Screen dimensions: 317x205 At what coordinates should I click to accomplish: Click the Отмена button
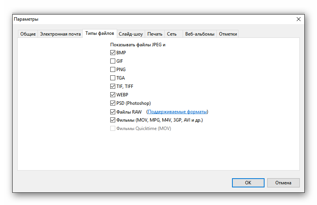click(x=283, y=183)
